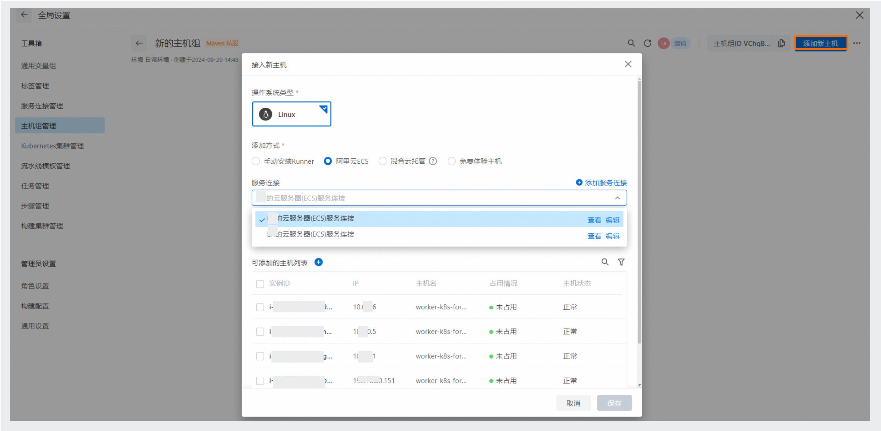Viewport: 881px width, 431px height.
Task: Click the 添加新主机 button
Action: coord(820,43)
